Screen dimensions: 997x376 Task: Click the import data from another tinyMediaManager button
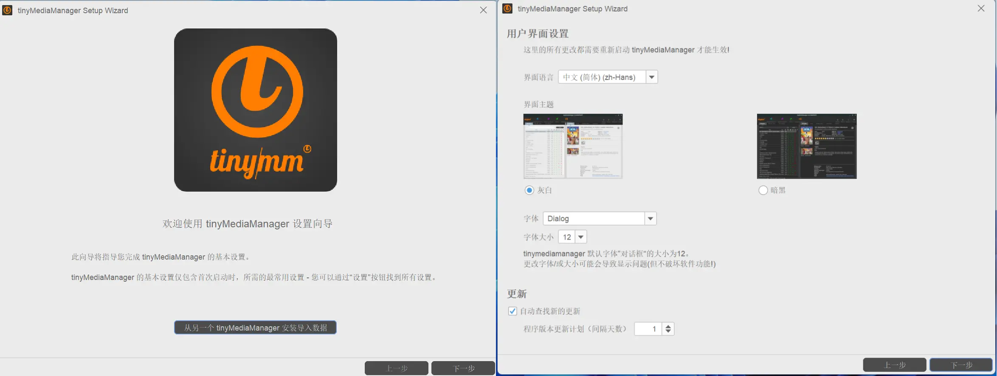click(255, 328)
